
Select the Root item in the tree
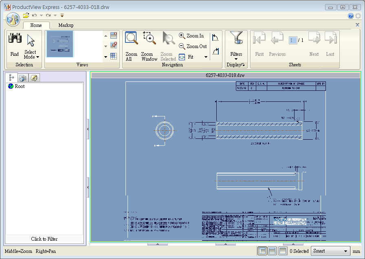20,86
